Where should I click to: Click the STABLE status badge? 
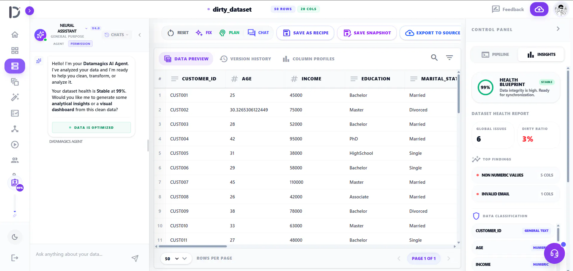coord(547,82)
